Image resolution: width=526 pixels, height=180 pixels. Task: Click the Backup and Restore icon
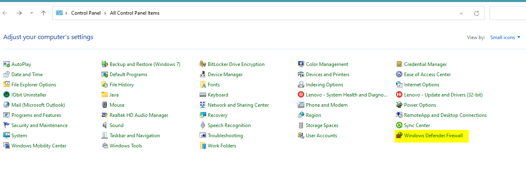pyautogui.click(x=105, y=64)
